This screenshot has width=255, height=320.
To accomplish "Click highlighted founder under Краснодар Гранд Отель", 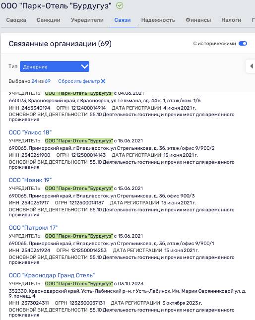I will point(79,284).
